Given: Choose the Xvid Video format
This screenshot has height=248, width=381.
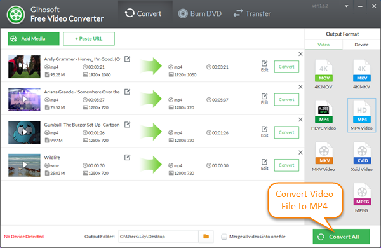Looking at the screenshot, I should click(361, 156).
